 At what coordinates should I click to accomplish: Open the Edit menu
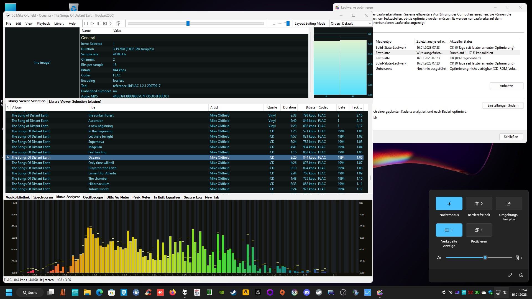[x=18, y=24]
